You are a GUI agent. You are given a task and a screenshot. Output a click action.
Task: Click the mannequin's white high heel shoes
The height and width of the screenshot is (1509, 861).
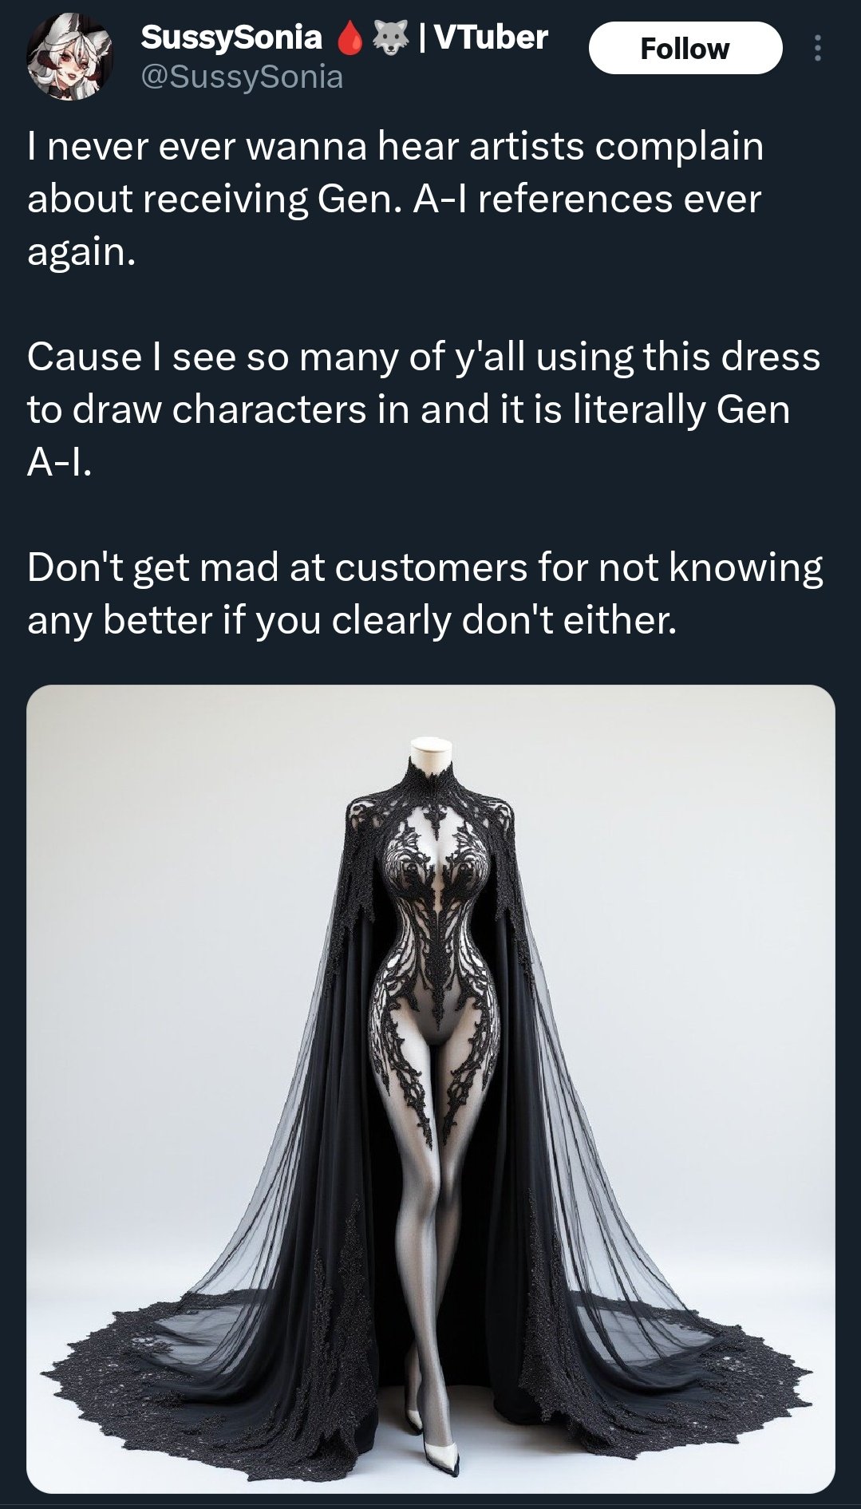pos(432,1436)
